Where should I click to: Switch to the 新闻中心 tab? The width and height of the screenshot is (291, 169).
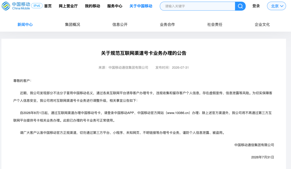pyautogui.click(x=25, y=25)
